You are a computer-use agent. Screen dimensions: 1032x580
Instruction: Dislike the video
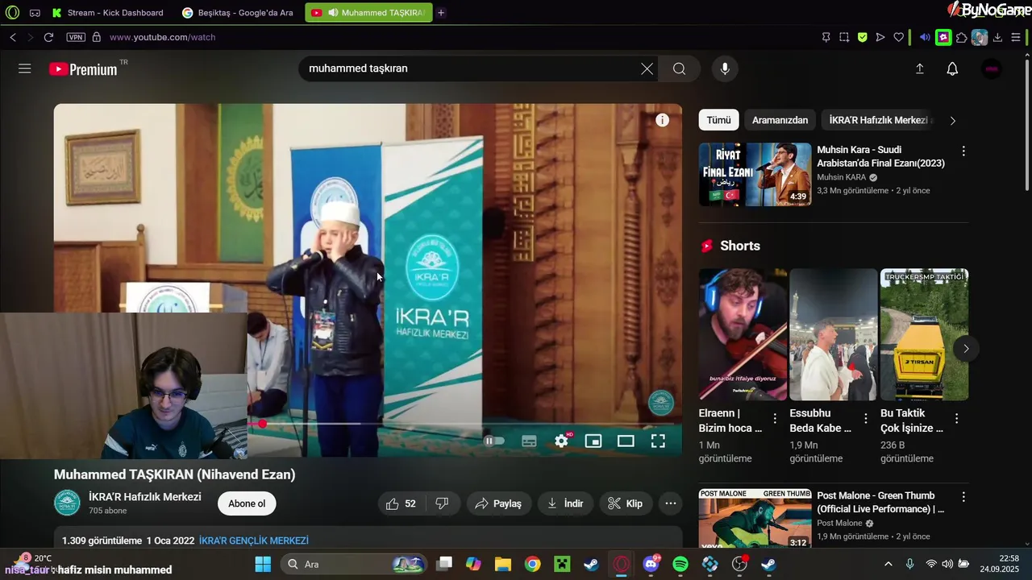click(x=442, y=503)
